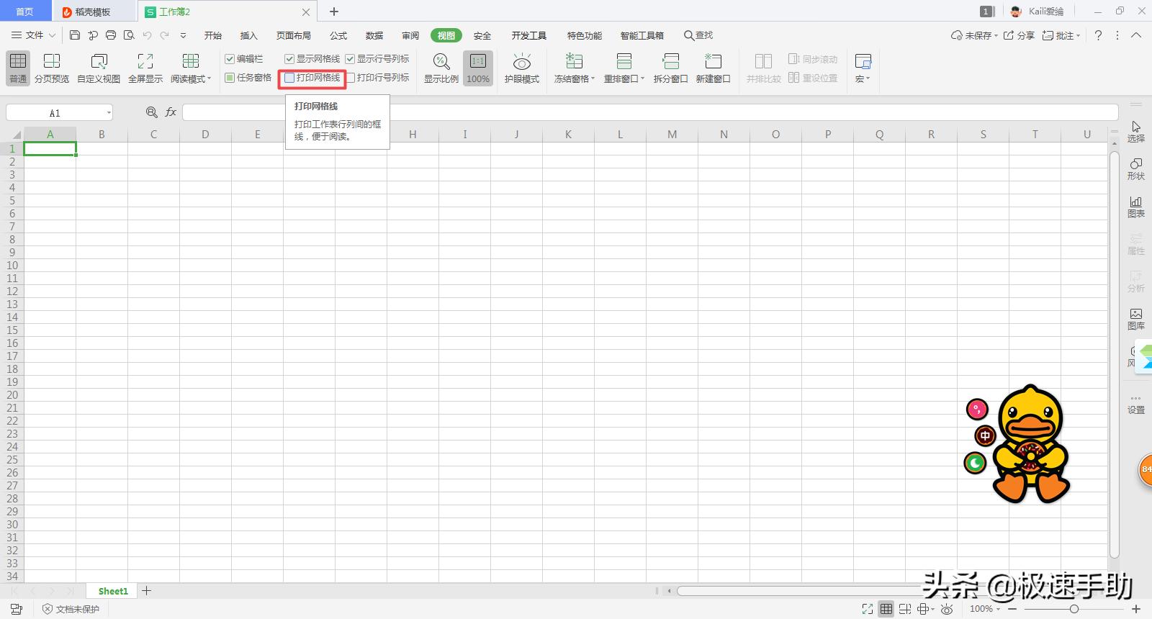This screenshot has width=1152, height=619.
Task: Open 自定义视图 custom views
Action: [x=99, y=68]
